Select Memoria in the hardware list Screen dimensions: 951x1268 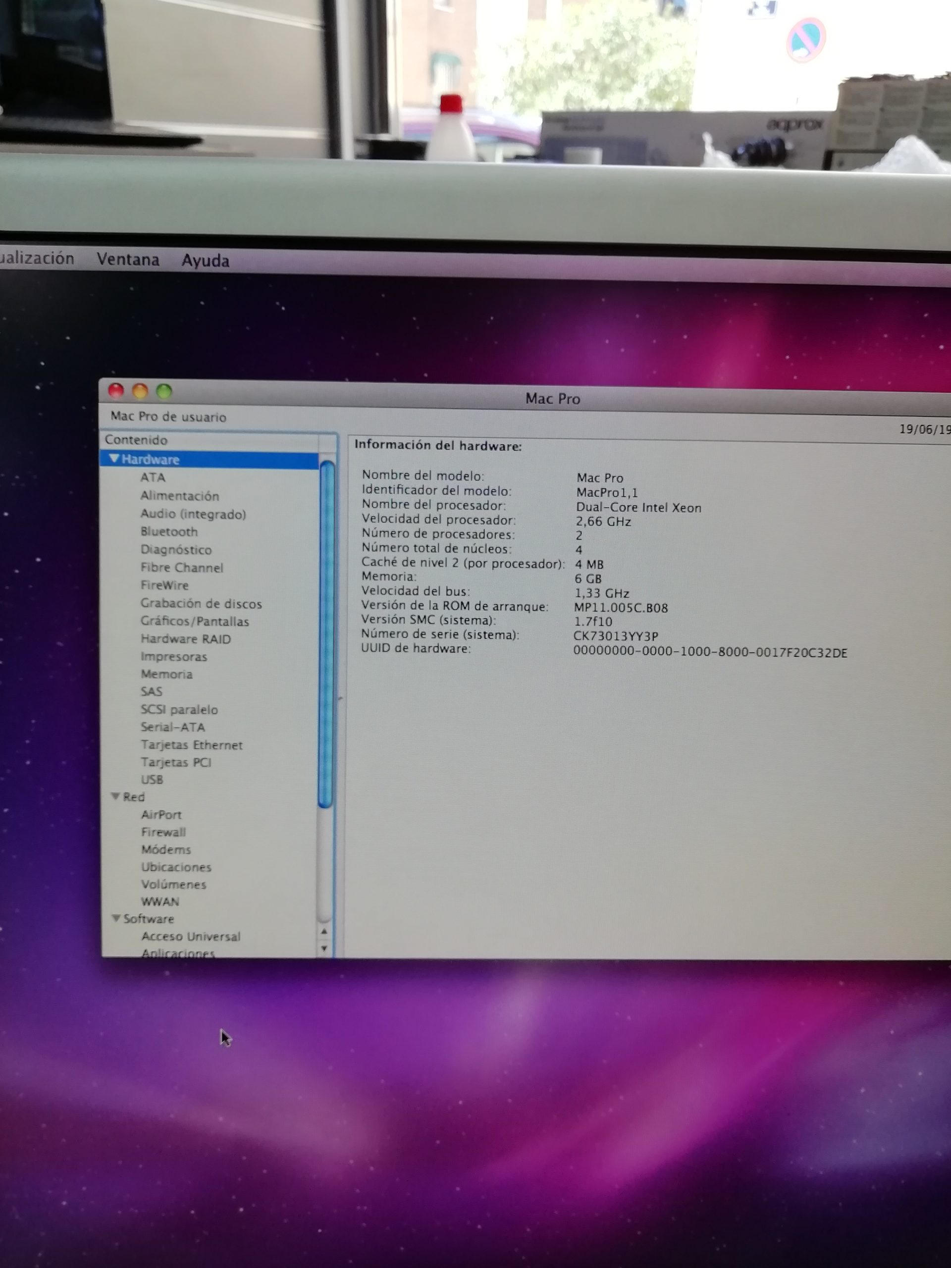tap(166, 674)
